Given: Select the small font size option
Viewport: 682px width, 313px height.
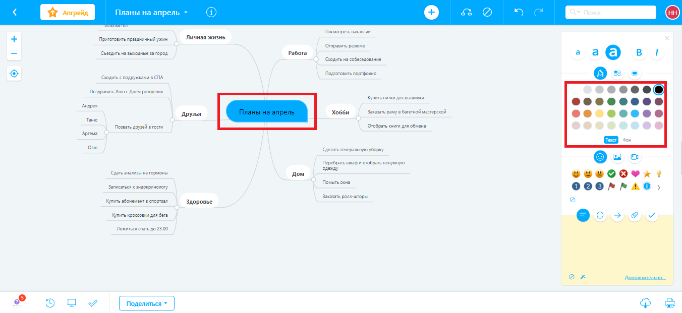Looking at the screenshot, I should (x=578, y=52).
